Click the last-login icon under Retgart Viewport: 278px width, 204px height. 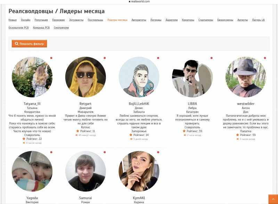[76, 135]
